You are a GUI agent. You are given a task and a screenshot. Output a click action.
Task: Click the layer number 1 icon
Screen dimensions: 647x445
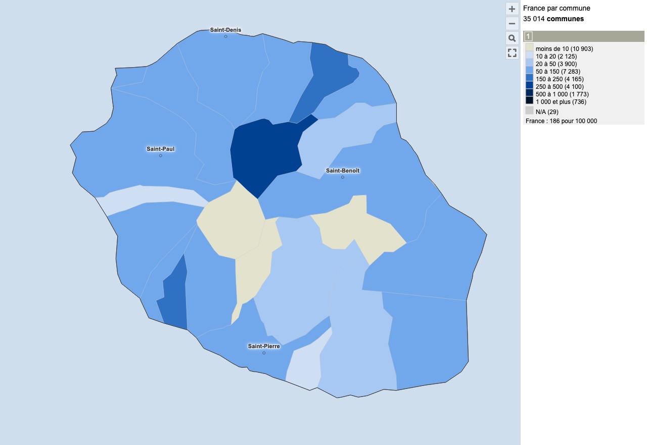(528, 36)
